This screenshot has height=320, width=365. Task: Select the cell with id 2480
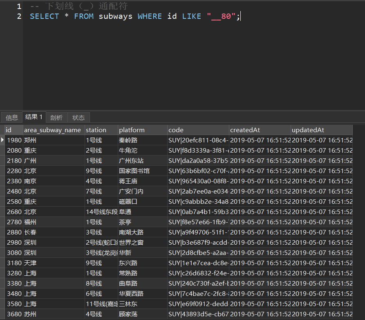click(x=14, y=192)
